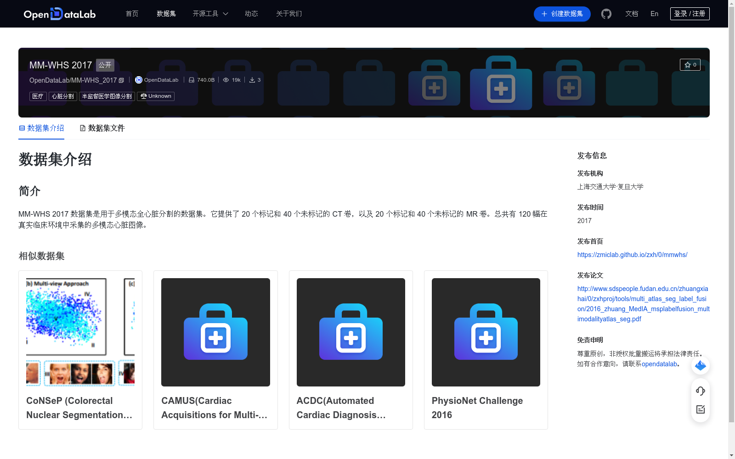Open the floating blue bird assistant icon
735x459 pixels.
click(x=701, y=365)
